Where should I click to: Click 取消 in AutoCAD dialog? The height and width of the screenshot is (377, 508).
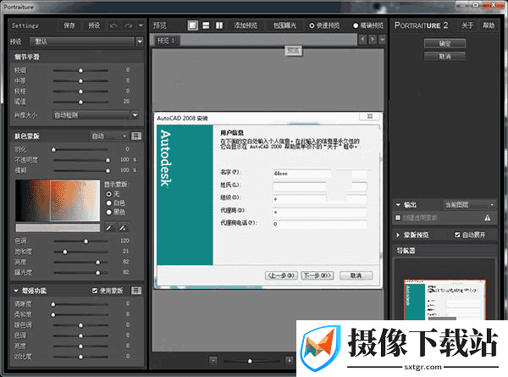click(356, 275)
